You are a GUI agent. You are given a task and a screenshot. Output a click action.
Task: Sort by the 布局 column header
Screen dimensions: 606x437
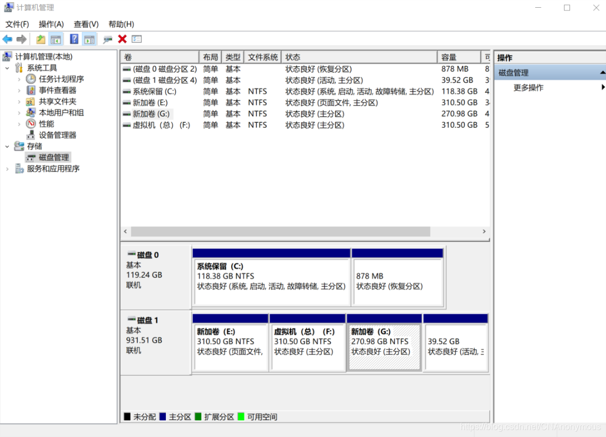(211, 57)
